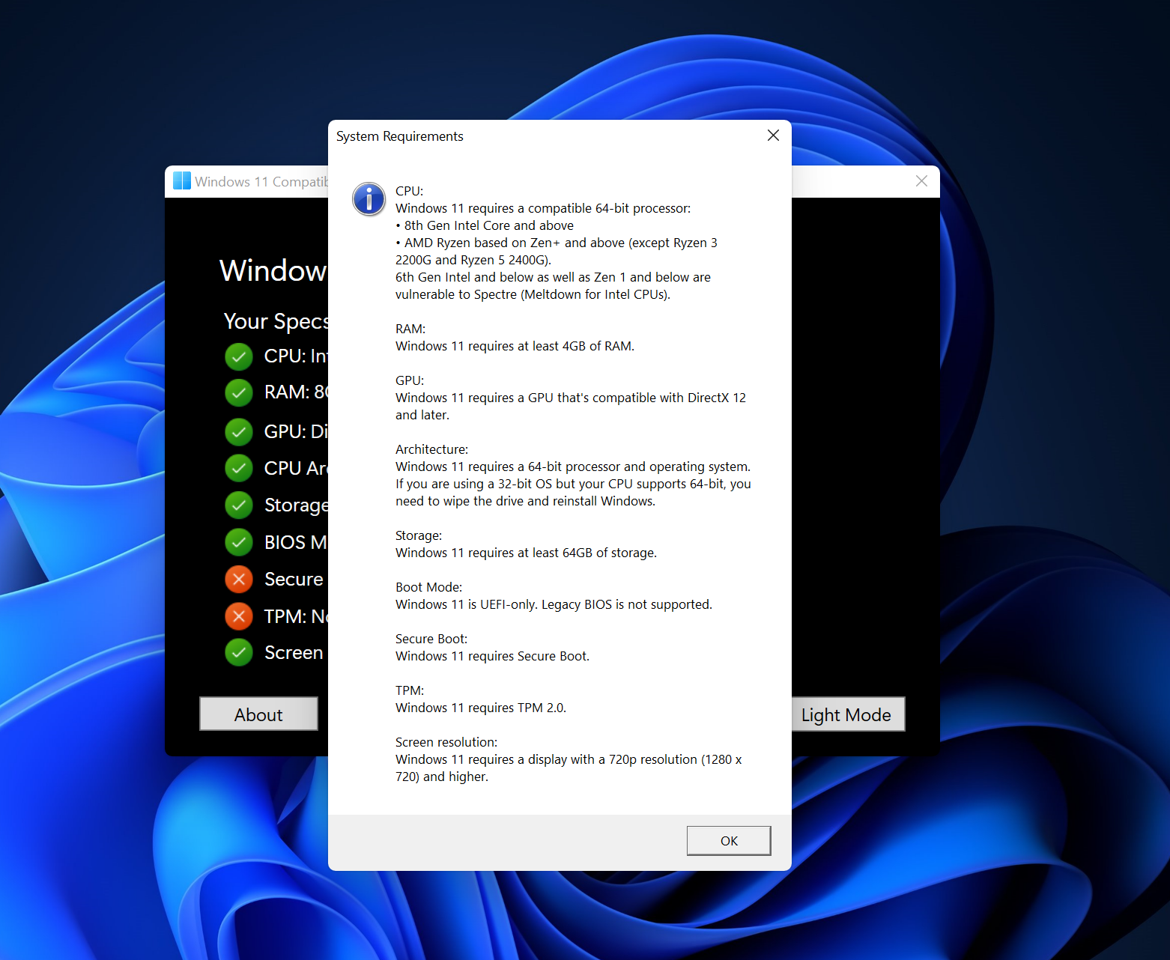
Task: Click the Your Specs heading
Action: 276,320
